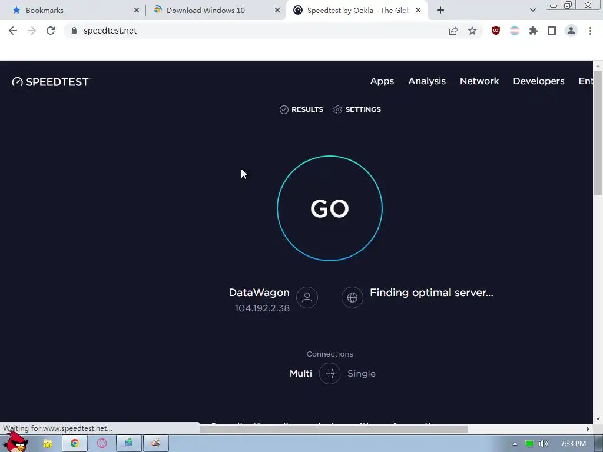The width and height of the screenshot is (603, 452).
Task: Click the green tray status icon
Action: (529, 444)
